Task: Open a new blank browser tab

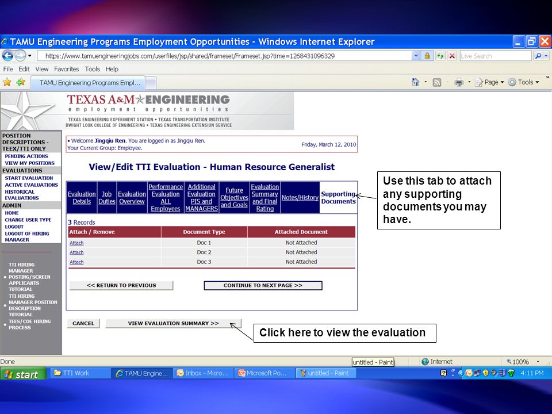Action: 151,83
